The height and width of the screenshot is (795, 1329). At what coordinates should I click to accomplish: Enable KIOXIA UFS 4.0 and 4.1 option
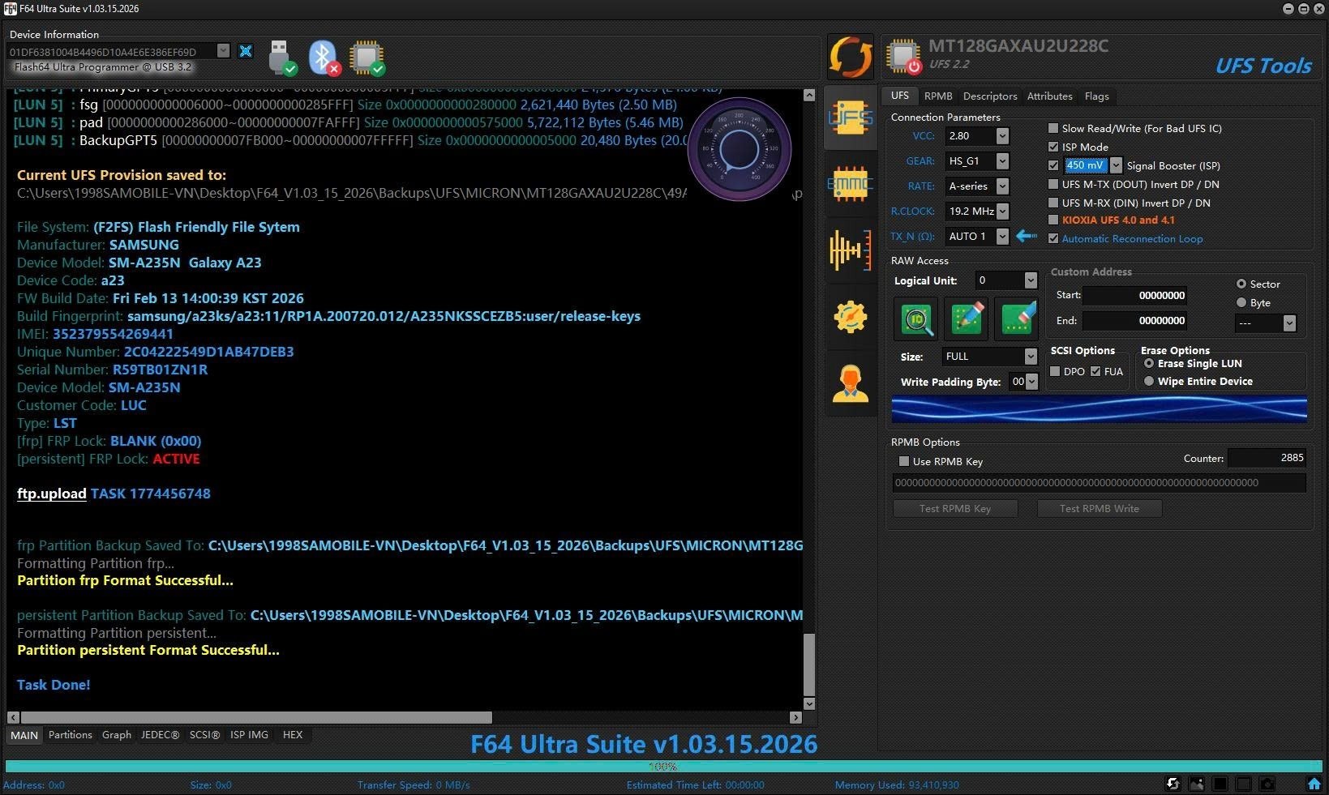1053,220
